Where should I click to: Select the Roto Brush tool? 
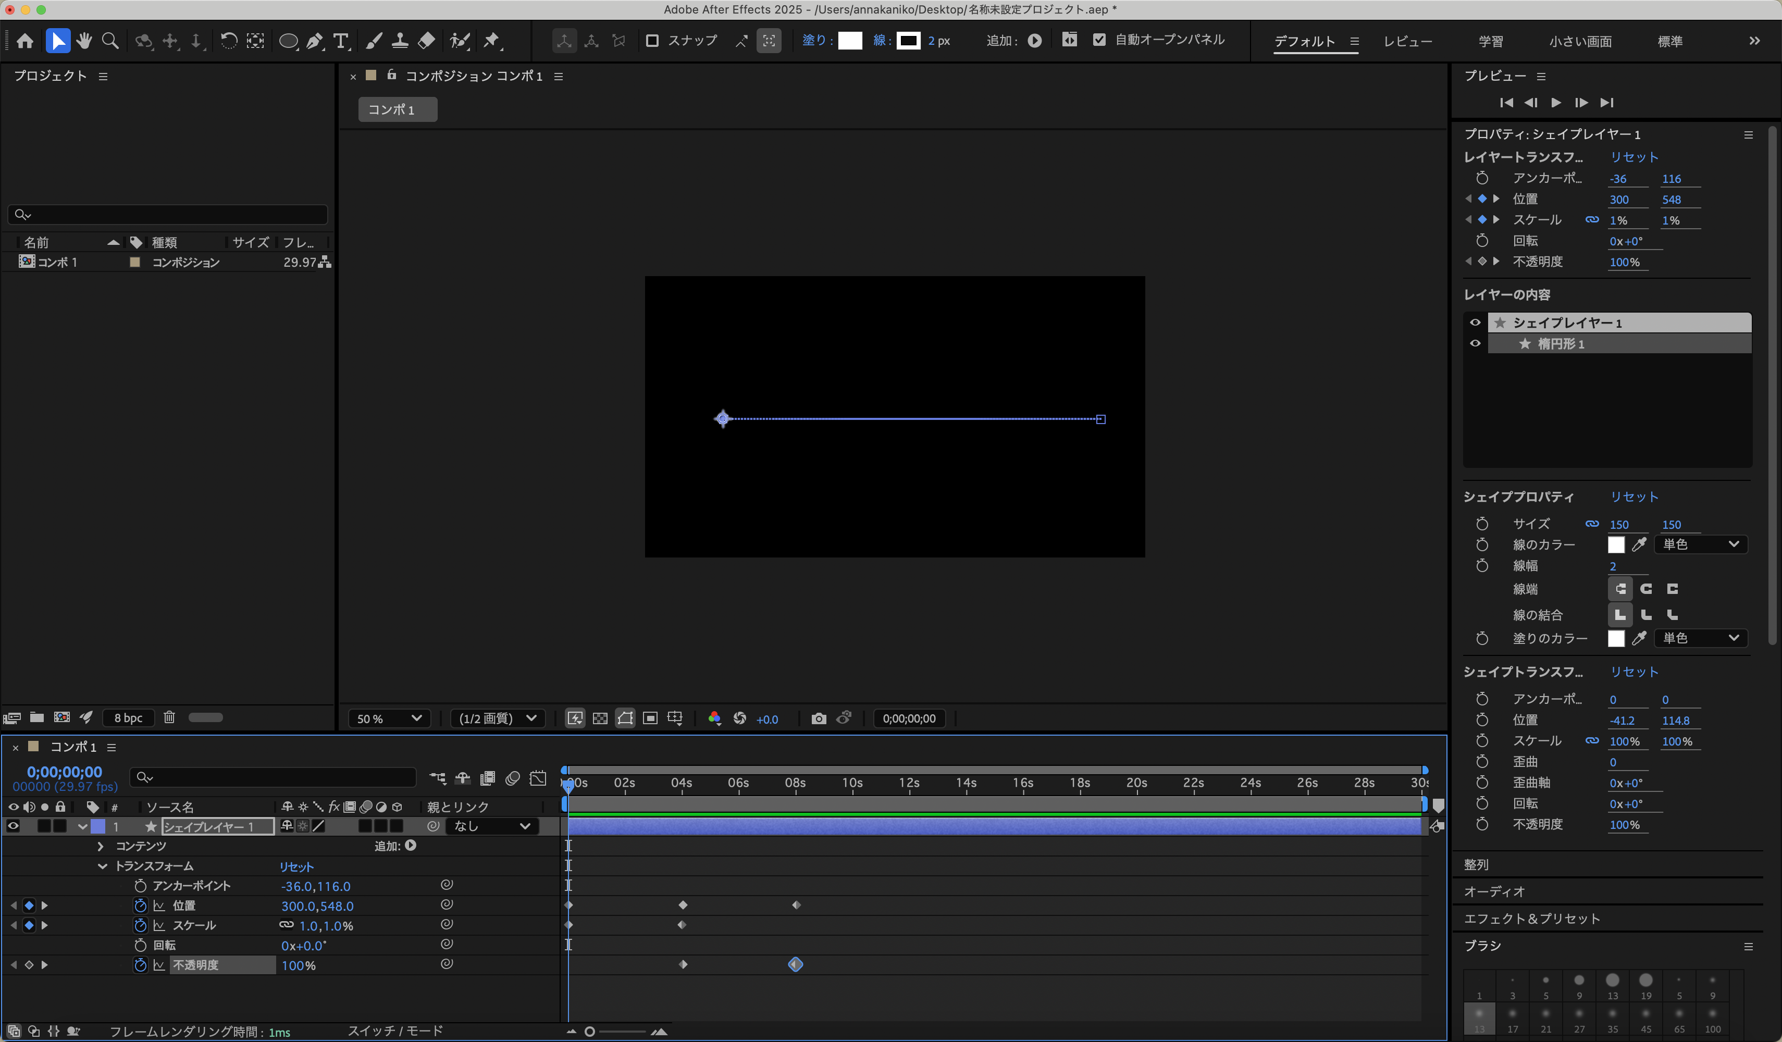pos(461,41)
